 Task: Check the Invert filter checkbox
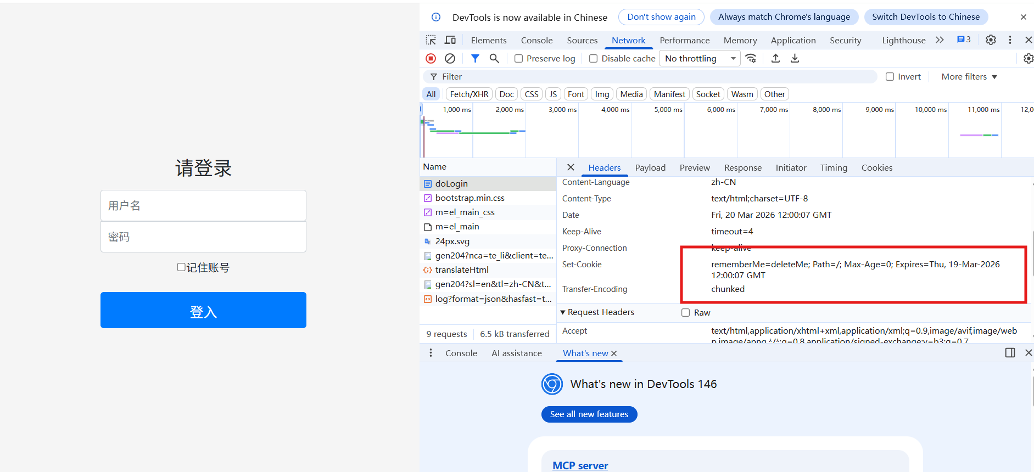click(x=890, y=77)
